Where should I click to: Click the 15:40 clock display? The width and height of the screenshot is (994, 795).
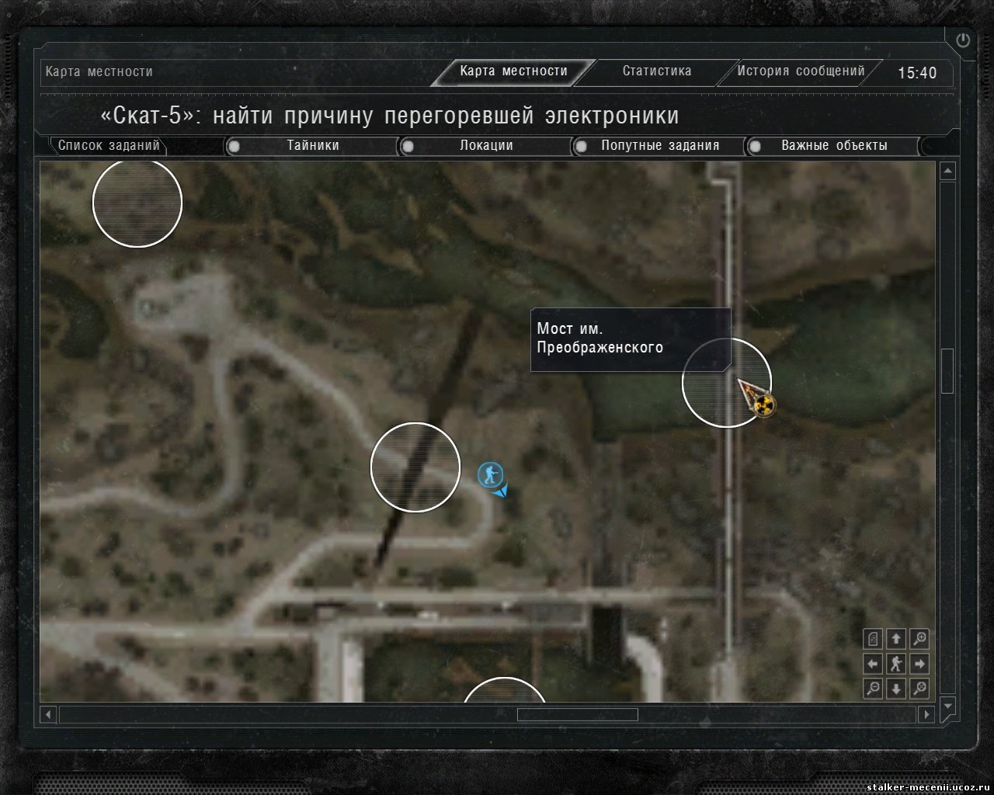click(x=917, y=73)
